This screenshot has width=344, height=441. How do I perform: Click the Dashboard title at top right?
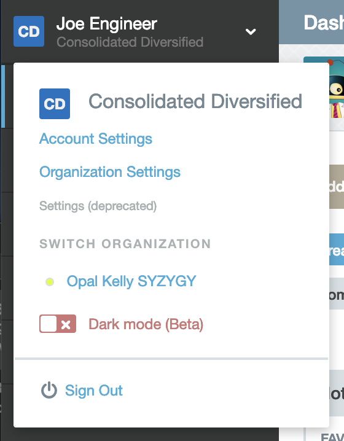[x=324, y=23]
